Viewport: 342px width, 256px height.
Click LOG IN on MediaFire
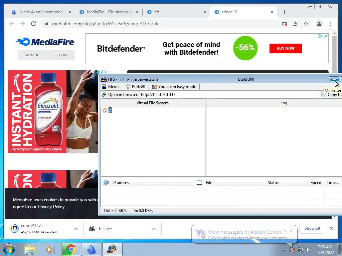point(60,55)
